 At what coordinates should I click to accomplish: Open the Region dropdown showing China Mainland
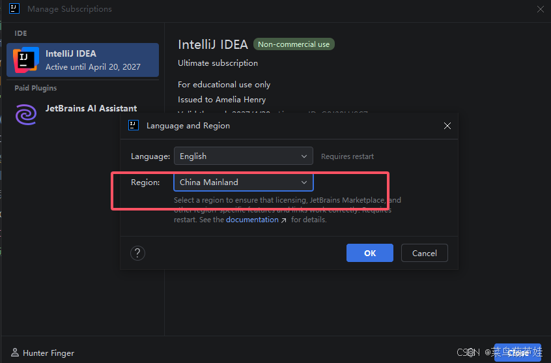pyautogui.click(x=243, y=182)
